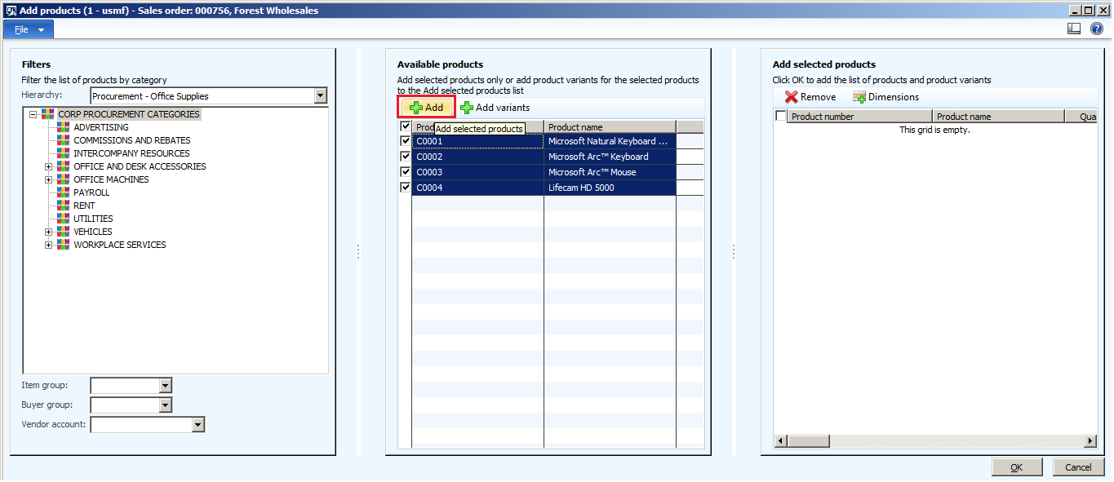Check the header checkbox in Add selected products
The width and height of the screenshot is (1114, 482).
click(781, 116)
